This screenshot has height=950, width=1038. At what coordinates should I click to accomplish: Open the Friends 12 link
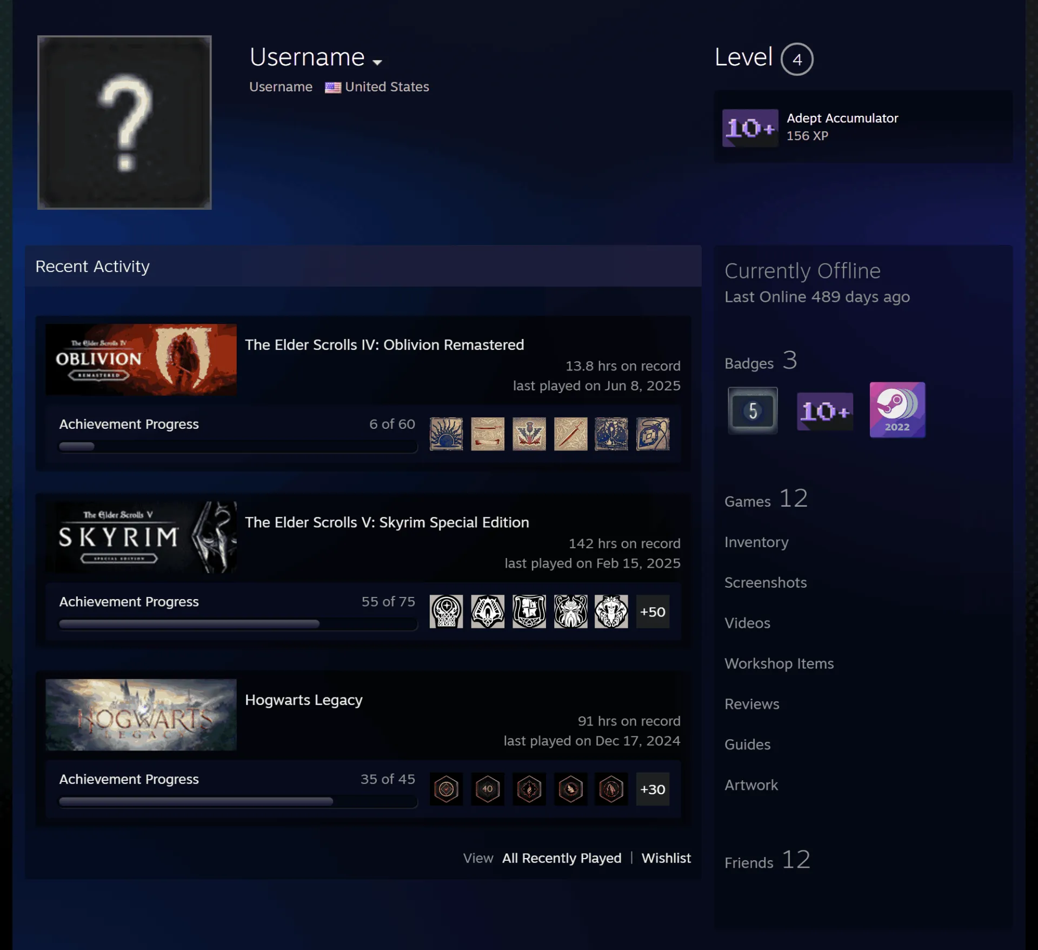point(768,860)
